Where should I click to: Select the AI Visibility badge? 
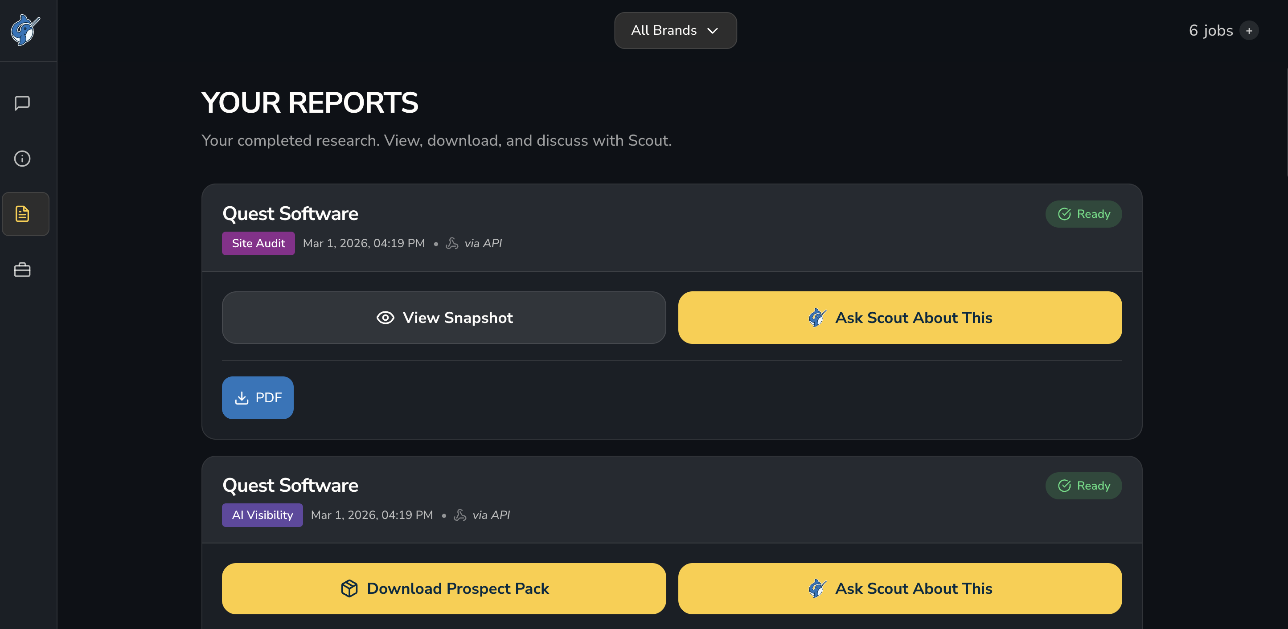262,515
